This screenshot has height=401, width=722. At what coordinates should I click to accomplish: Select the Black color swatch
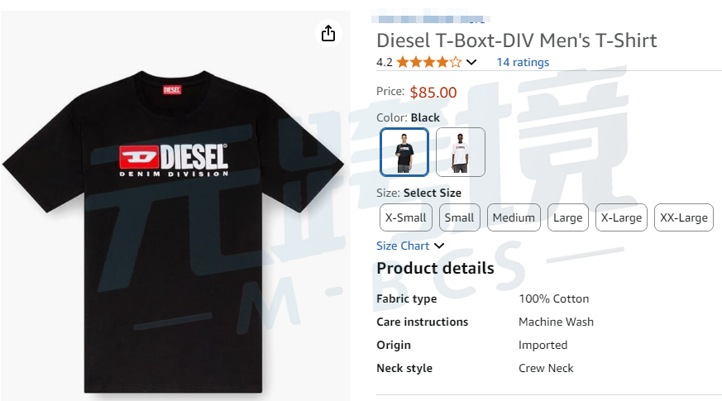tap(404, 152)
